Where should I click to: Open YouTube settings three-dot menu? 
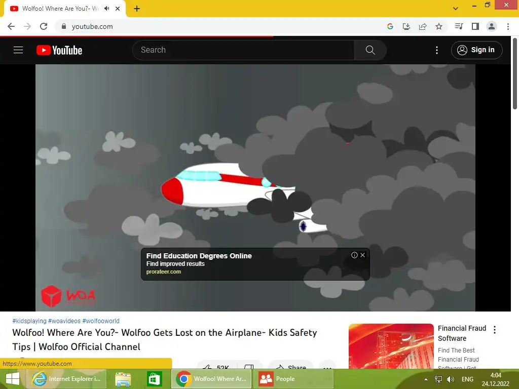tap(437, 50)
